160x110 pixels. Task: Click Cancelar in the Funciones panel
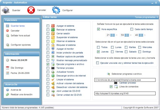click(15, 31)
